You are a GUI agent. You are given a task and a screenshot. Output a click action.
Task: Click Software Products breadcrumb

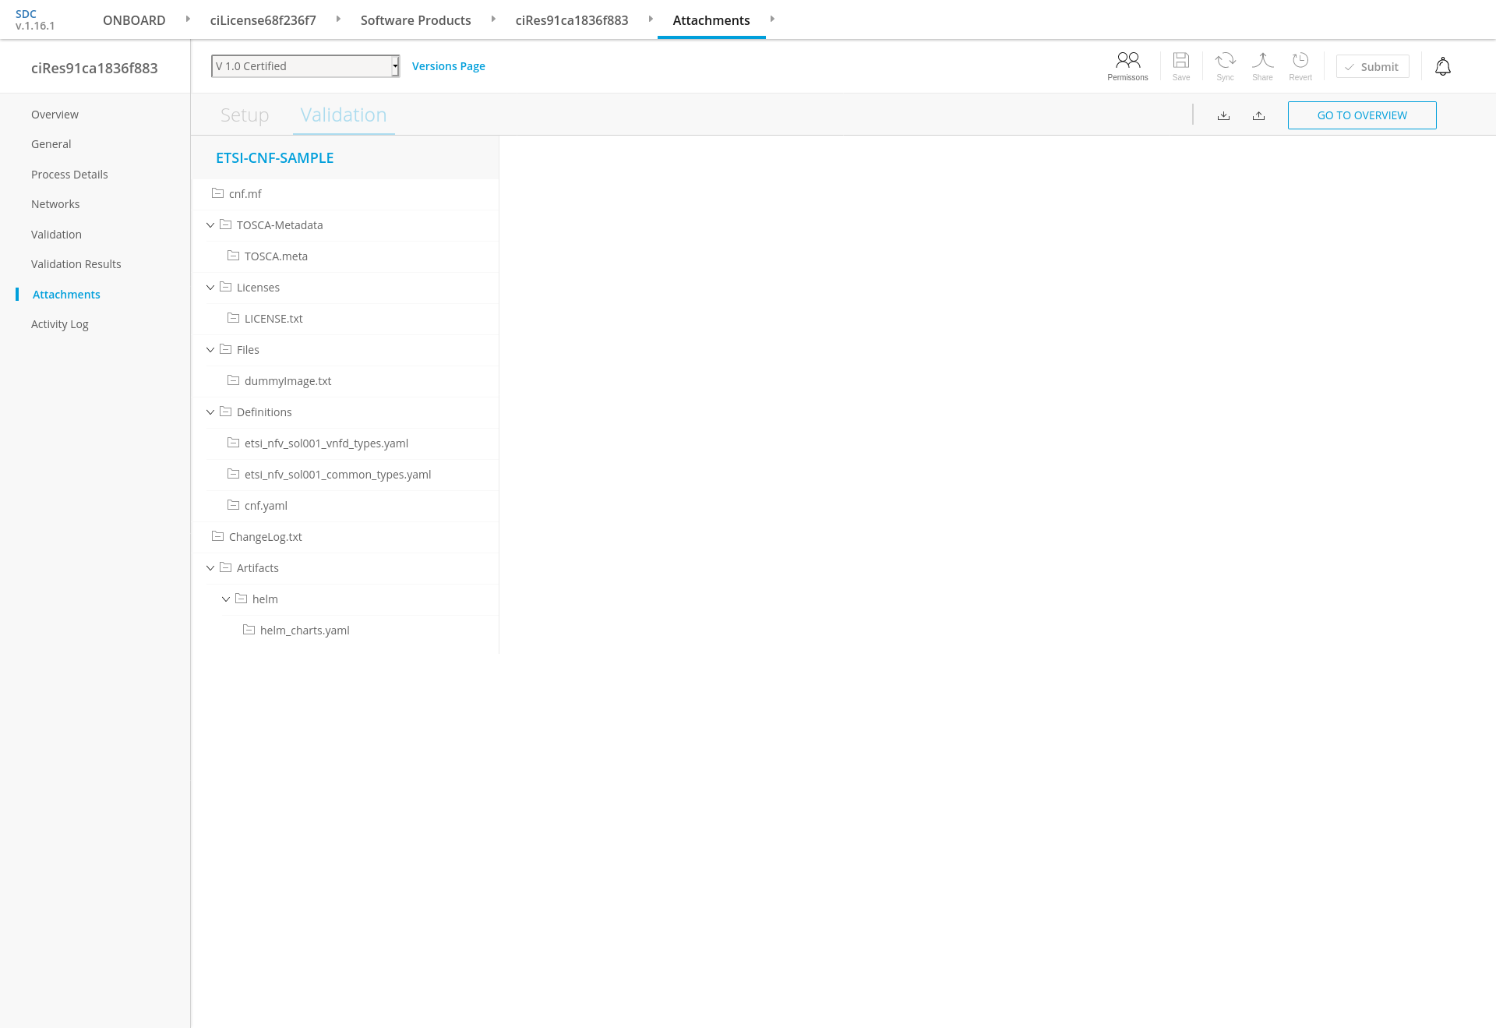point(415,20)
